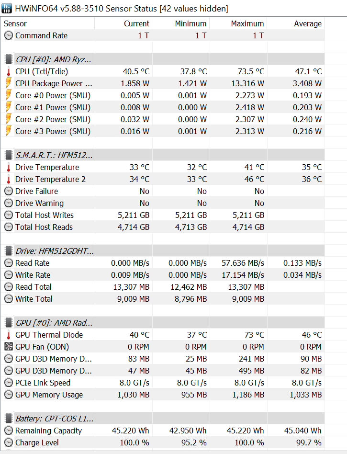The image size is (347, 454).
Task: Click the lightning icon next to CPU Package Power
Action: [8, 83]
